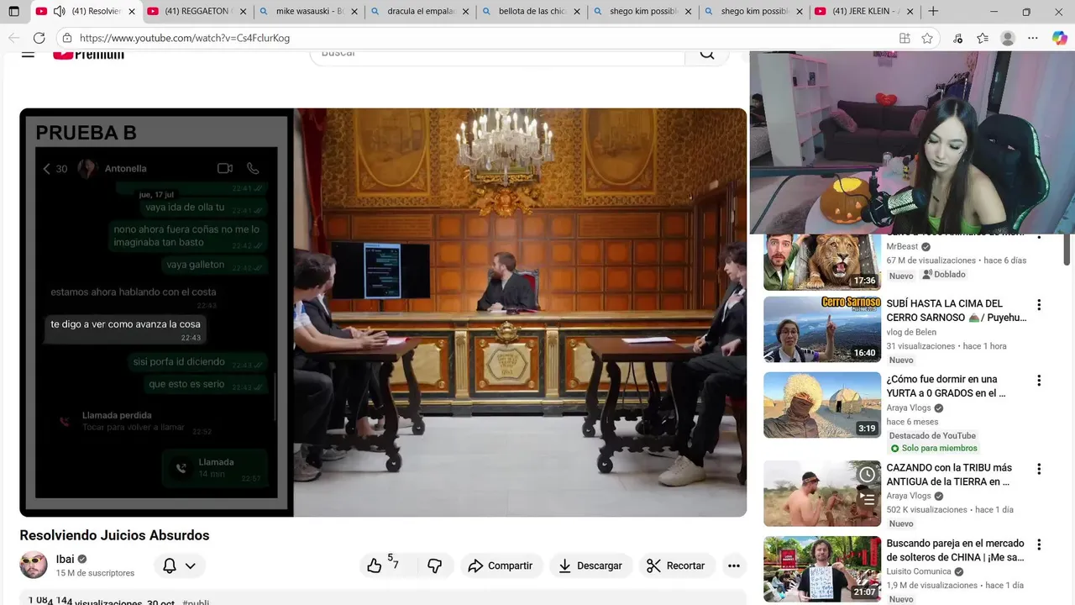This screenshot has height=605, width=1075.
Task: Open the browser profile avatar
Action: 1008,38
